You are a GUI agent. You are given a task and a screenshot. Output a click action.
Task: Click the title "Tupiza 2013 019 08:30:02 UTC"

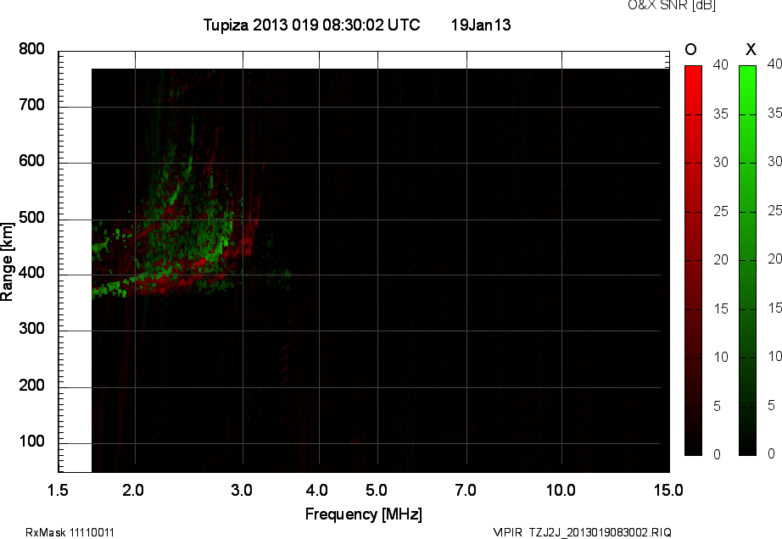point(312,25)
